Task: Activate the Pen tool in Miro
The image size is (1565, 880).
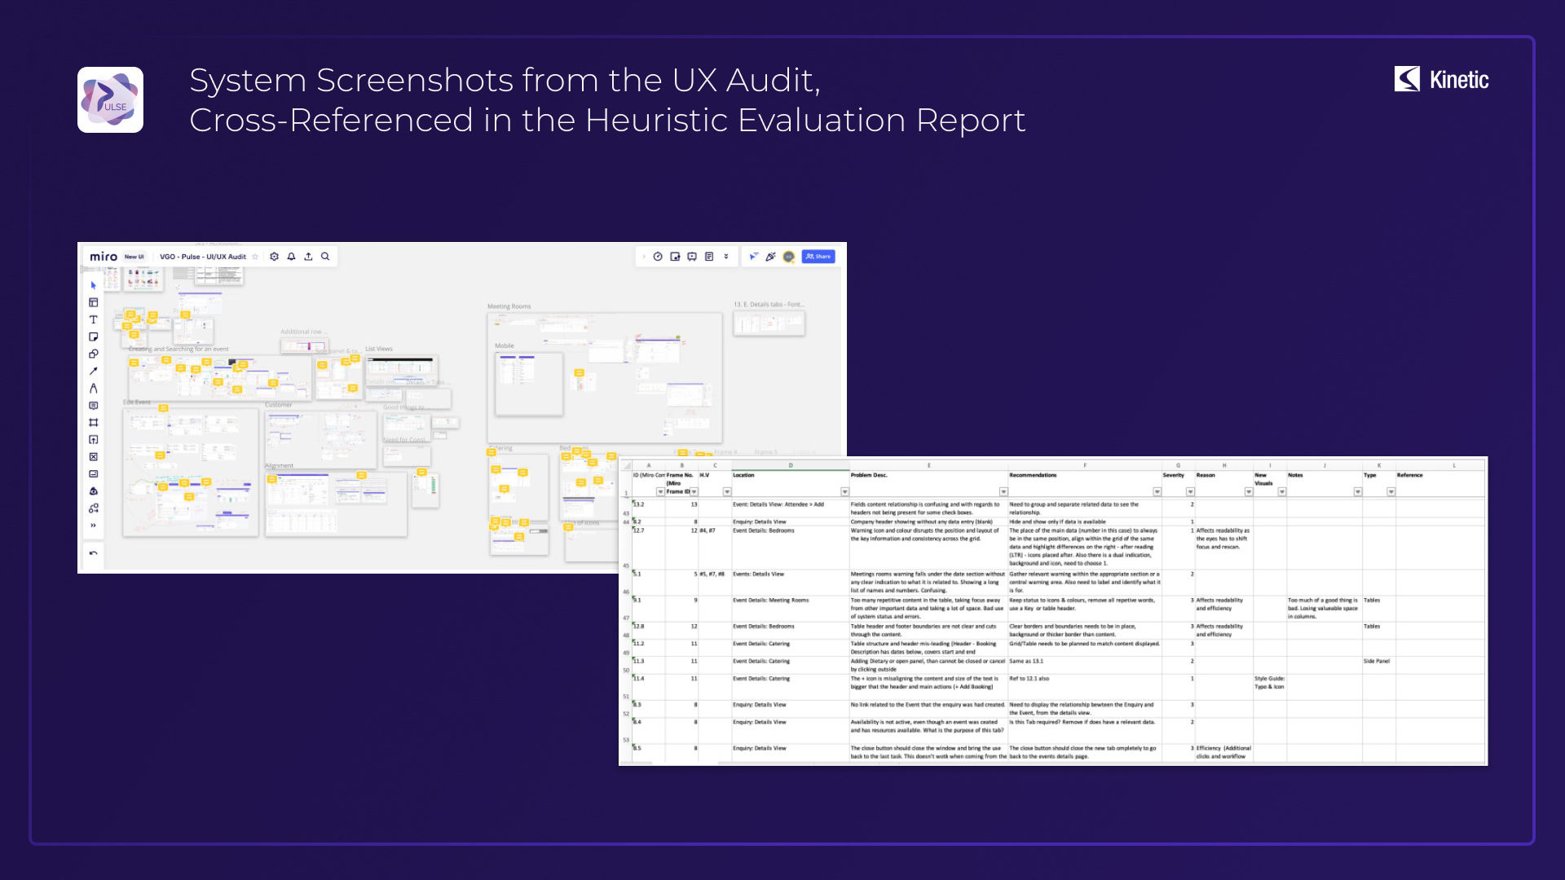Action: (94, 388)
